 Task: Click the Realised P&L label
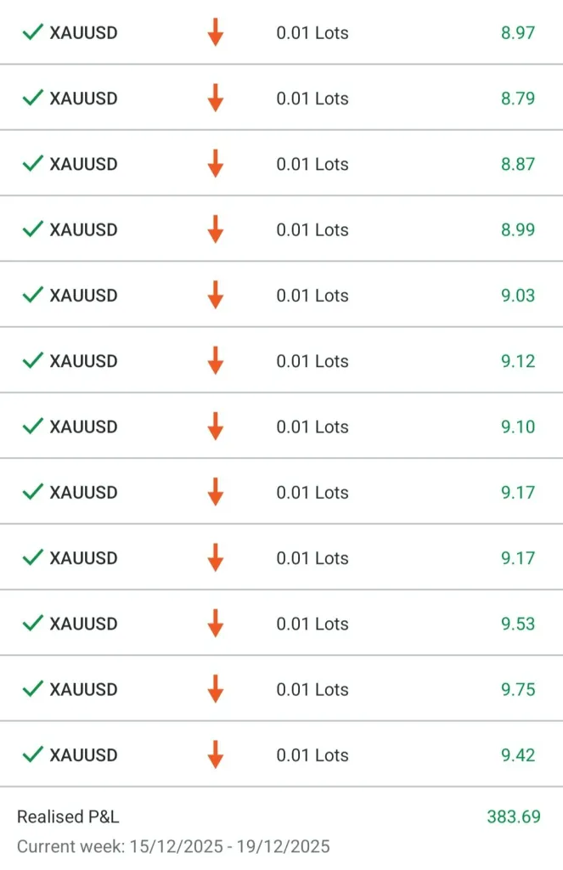point(68,817)
